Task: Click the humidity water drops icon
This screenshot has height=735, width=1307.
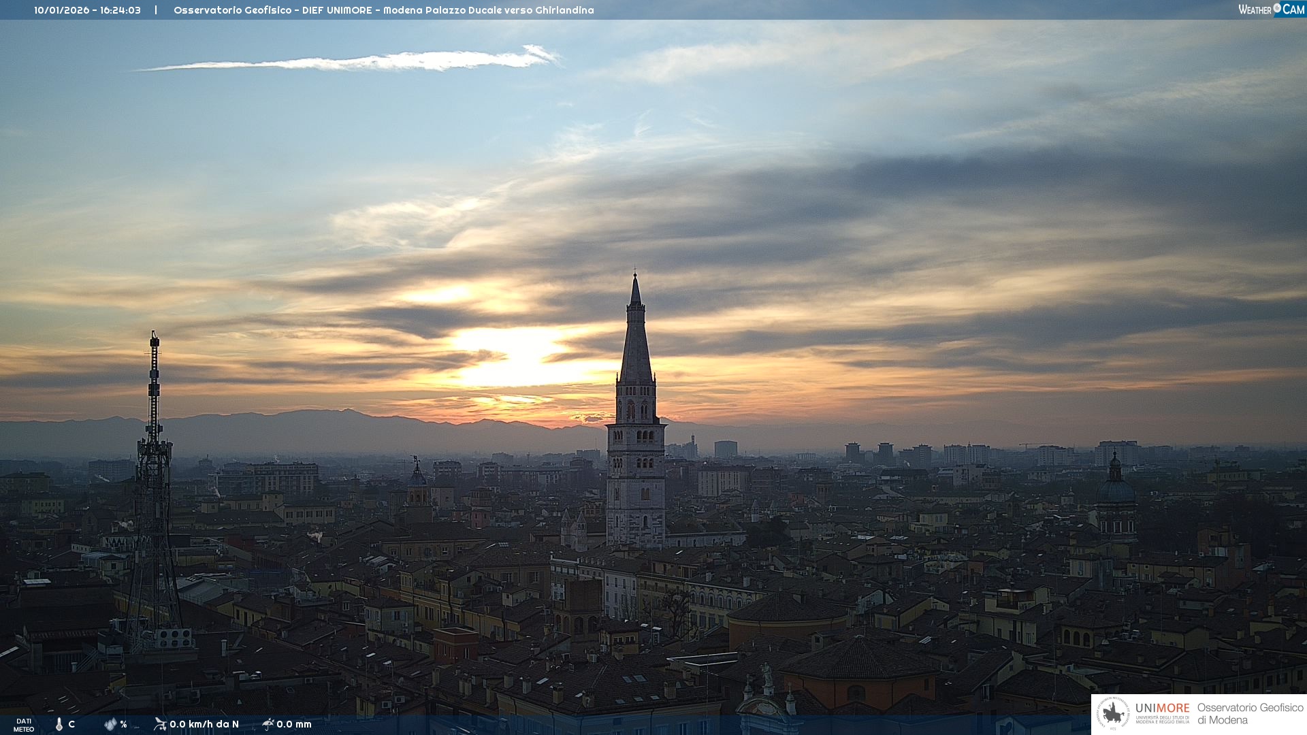Action: (x=110, y=724)
